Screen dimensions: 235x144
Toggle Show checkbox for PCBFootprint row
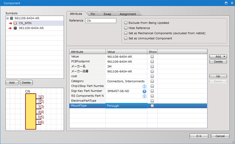(x=152, y=62)
